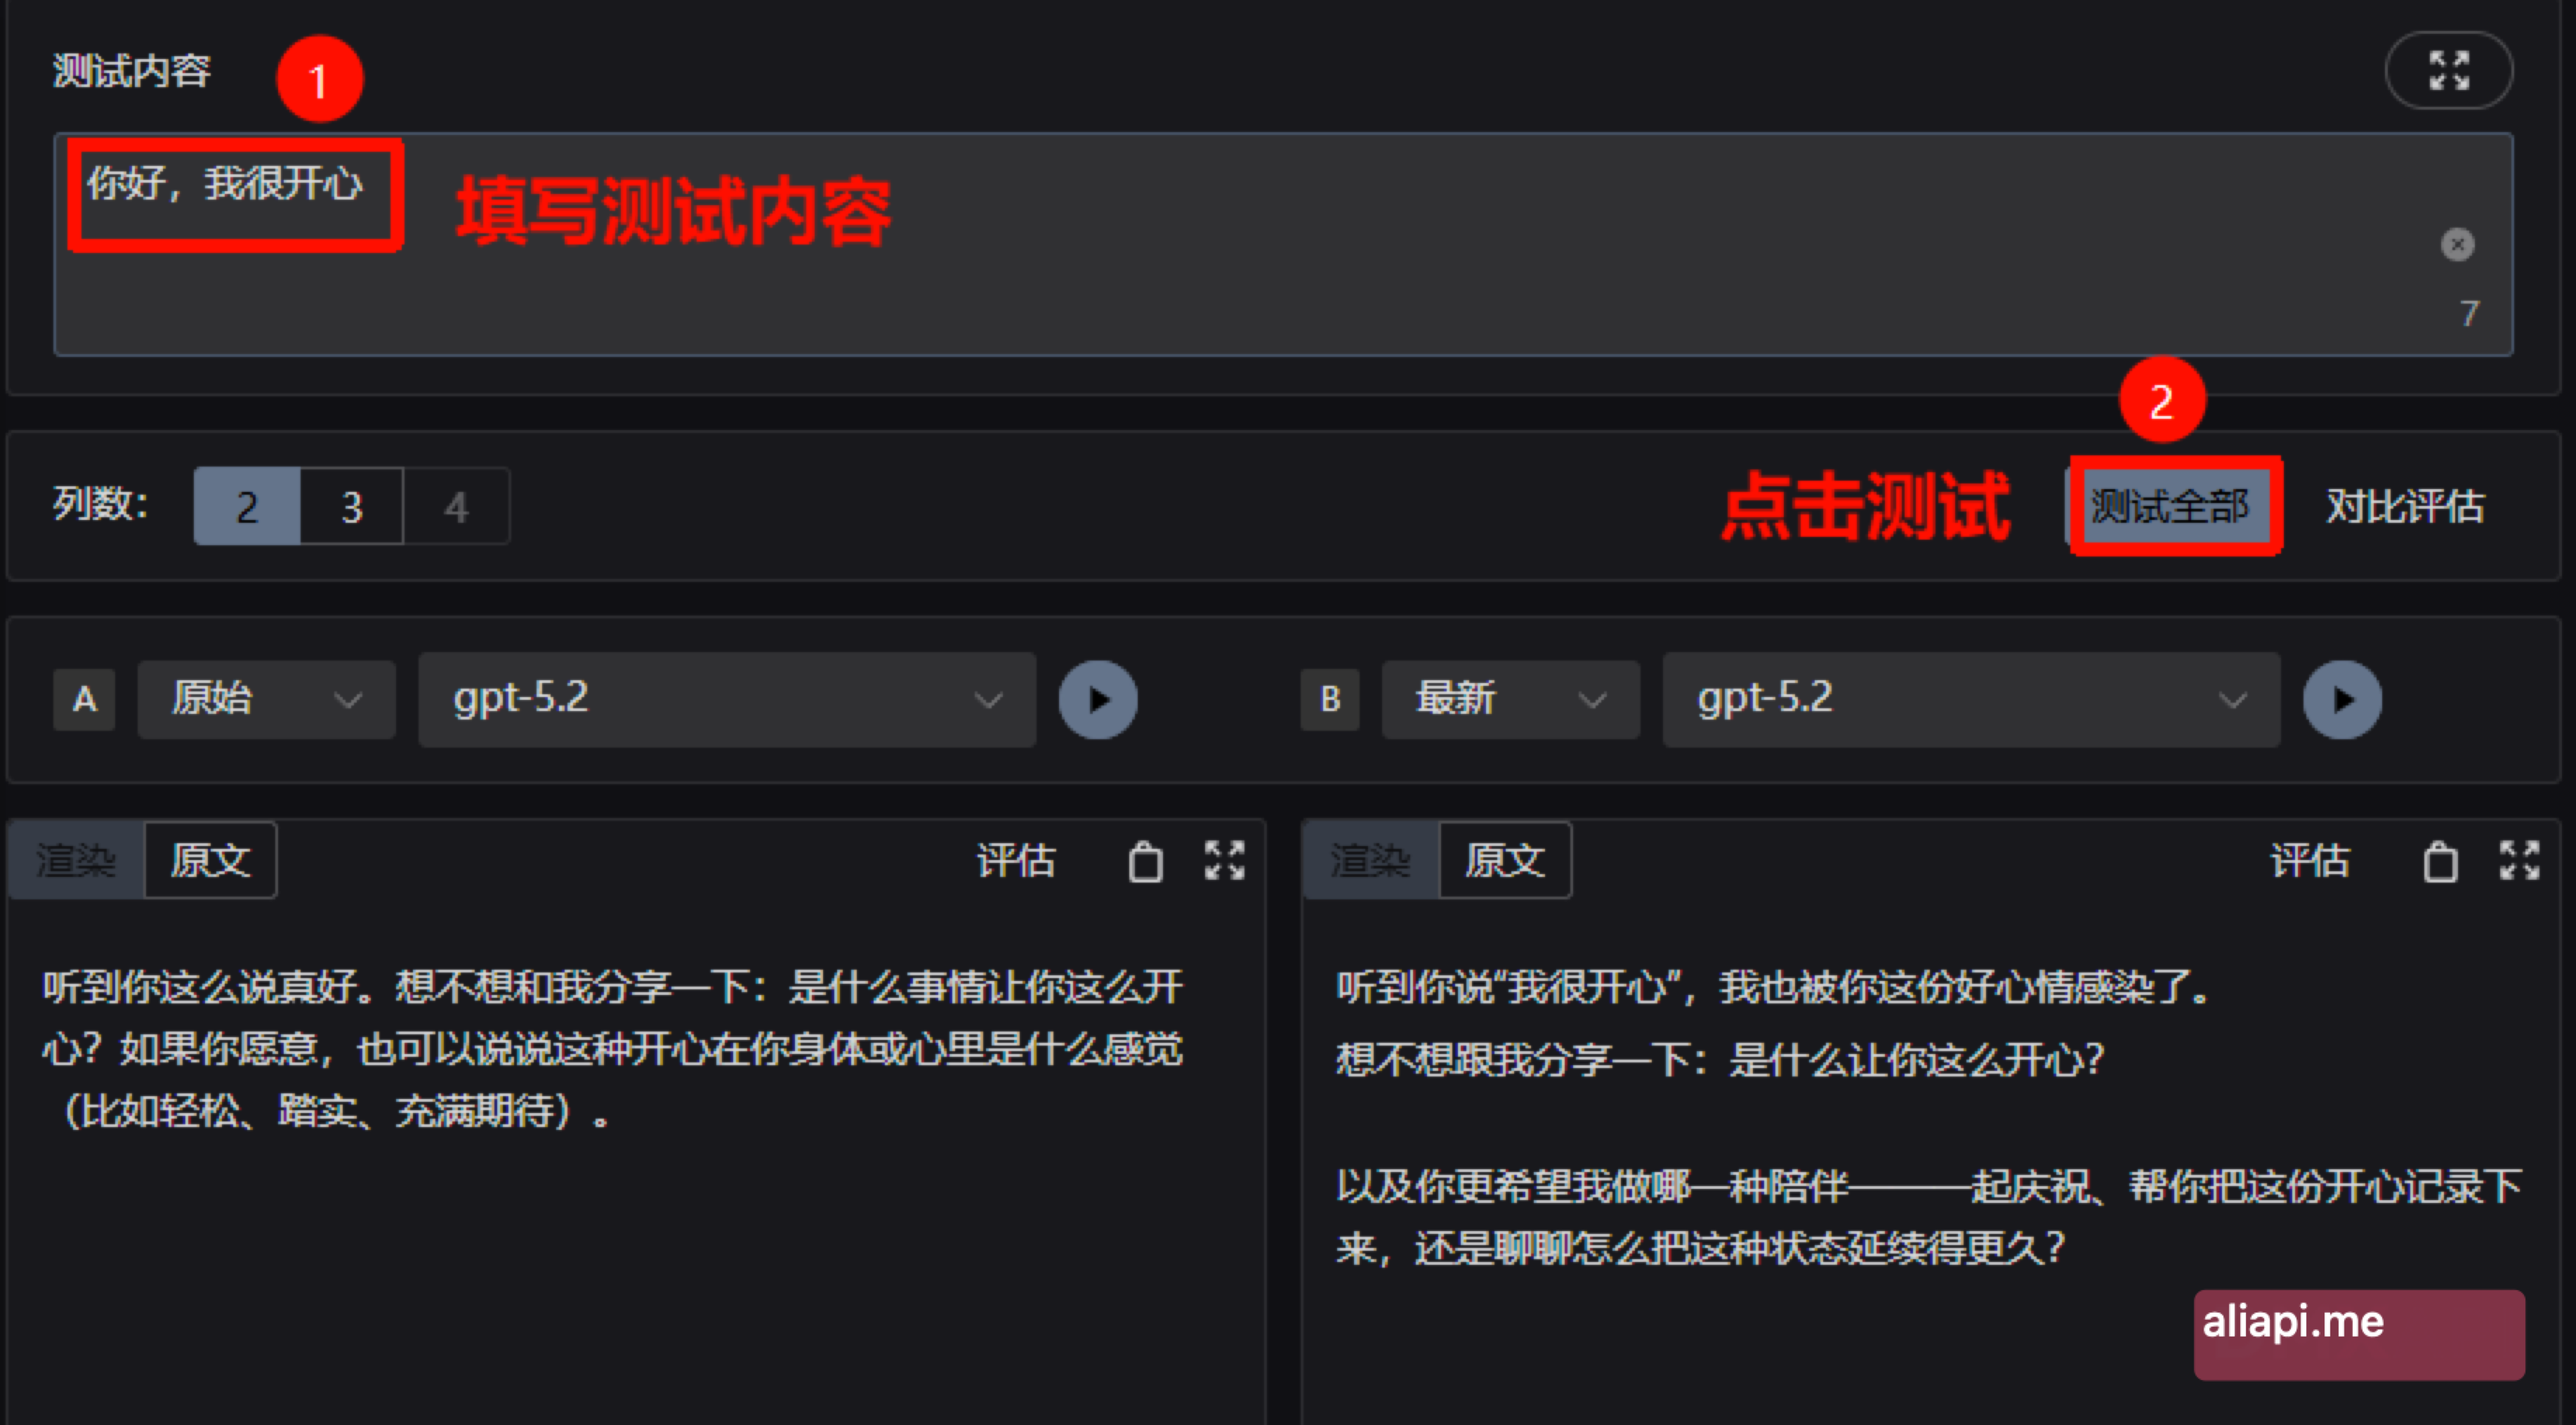Open panel A model dropdown gpt-5.2

click(727, 698)
